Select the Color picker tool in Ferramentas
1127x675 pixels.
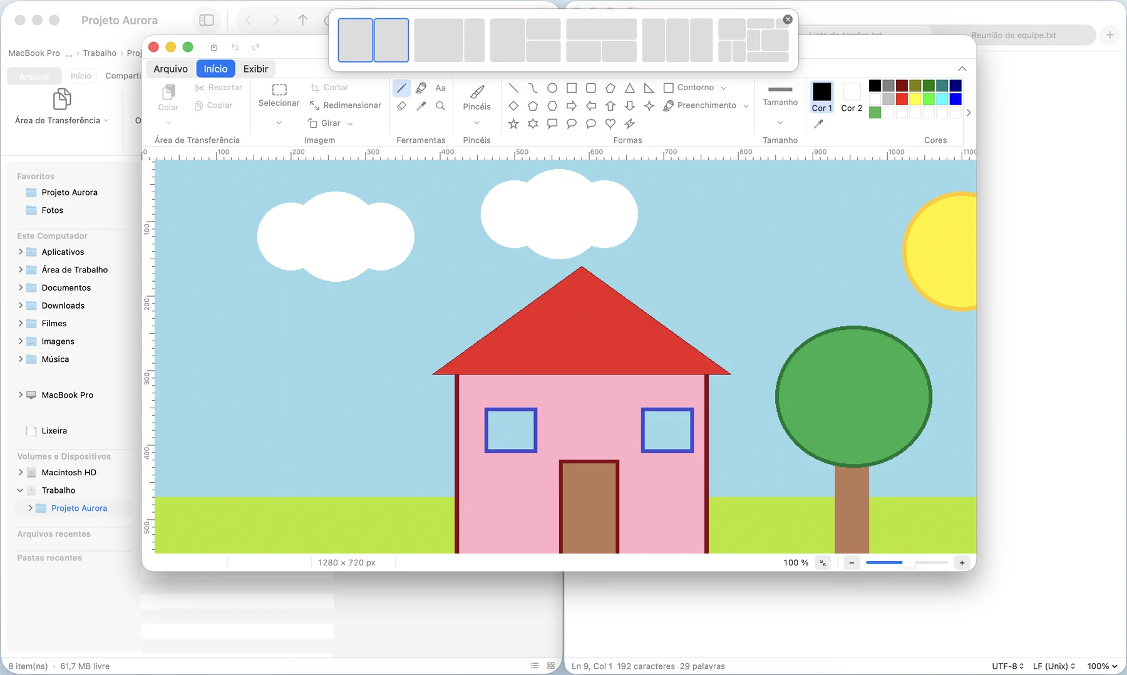421,106
